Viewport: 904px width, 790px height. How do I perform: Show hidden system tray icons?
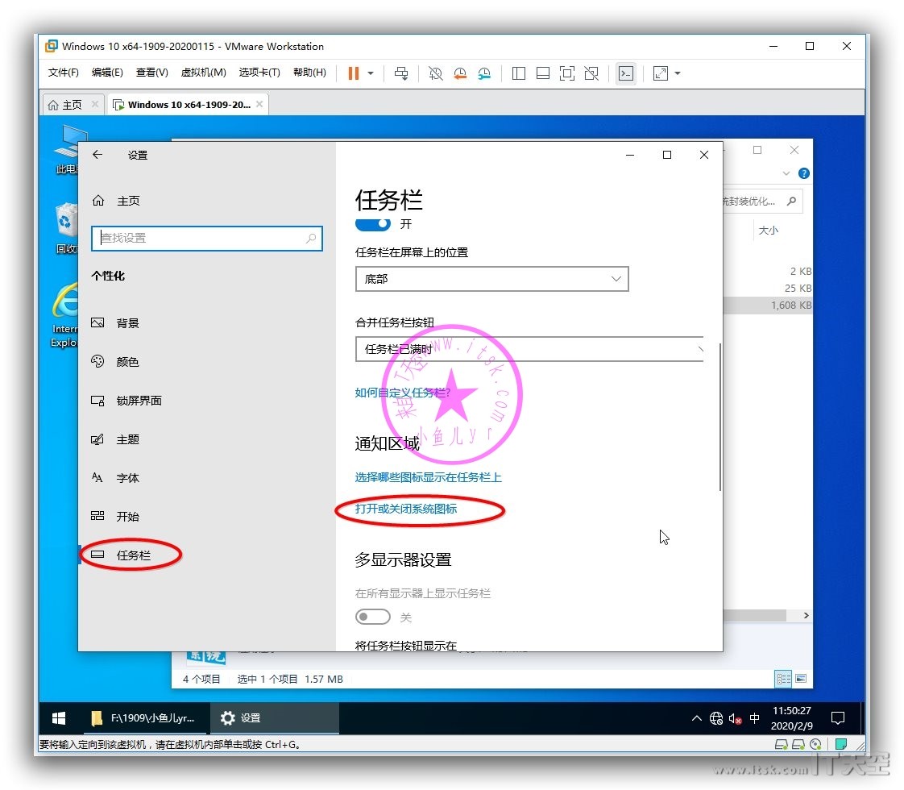tap(696, 718)
